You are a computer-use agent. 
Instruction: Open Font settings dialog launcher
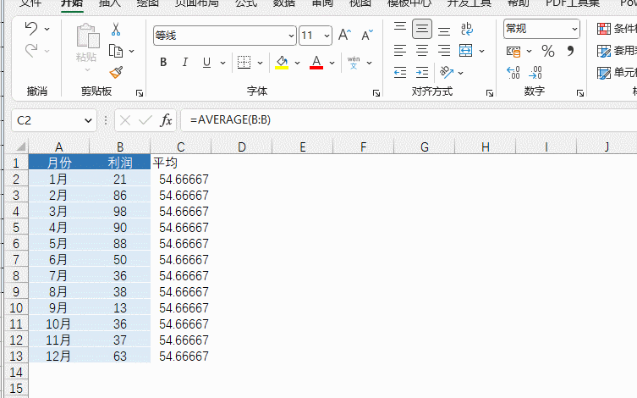376,93
